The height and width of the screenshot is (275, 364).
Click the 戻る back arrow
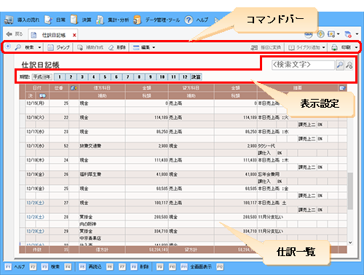point(9,34)
